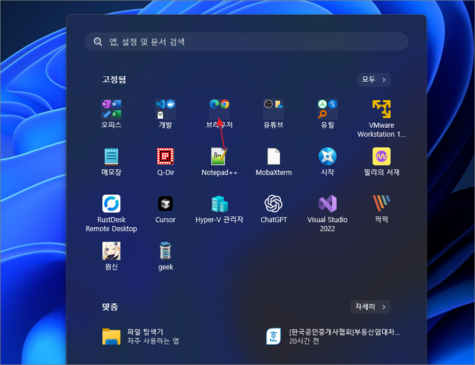The image size is (475, 365).
Task: Open Notepad++ editor
Action: tap(220, 161)
